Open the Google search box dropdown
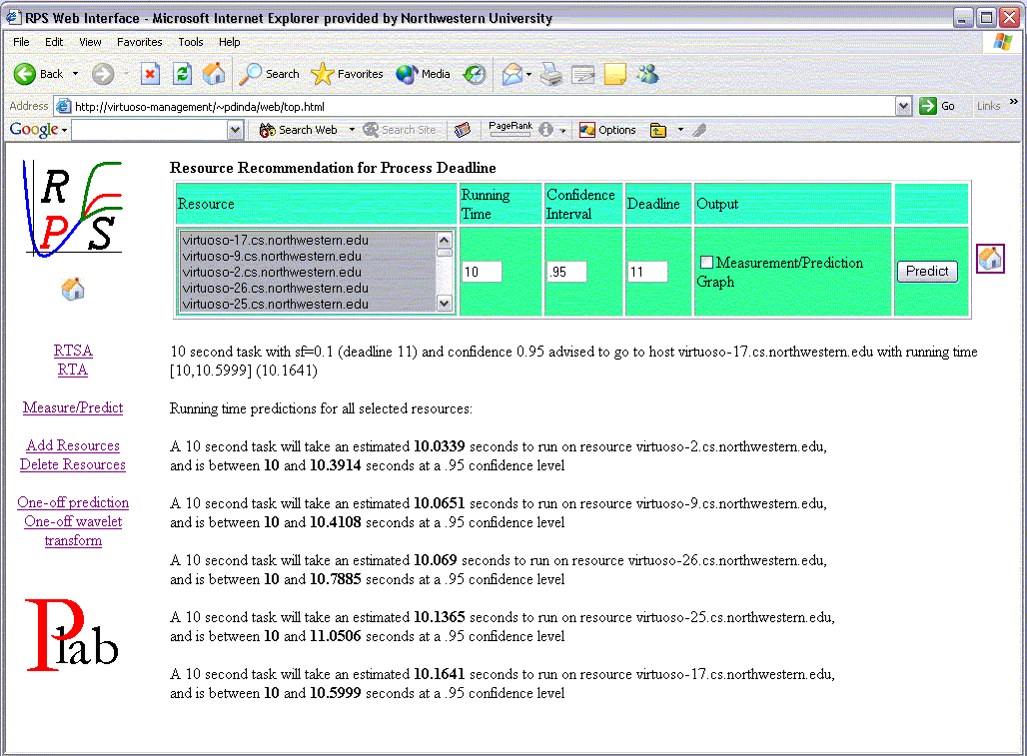Screen dimensions: 1027x756 (x=235, y=130)
